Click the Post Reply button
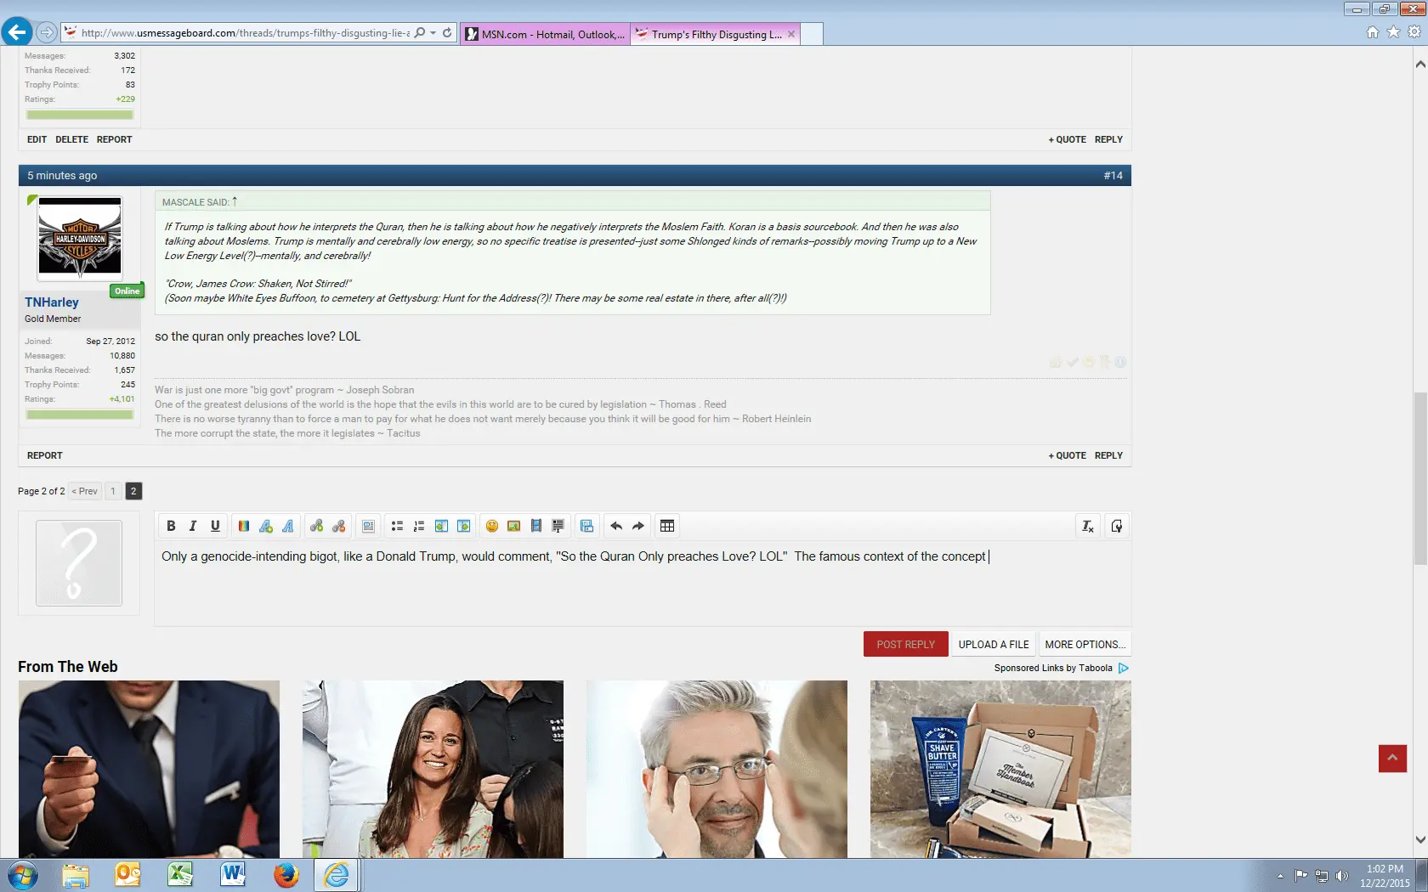 click(905, 645)
